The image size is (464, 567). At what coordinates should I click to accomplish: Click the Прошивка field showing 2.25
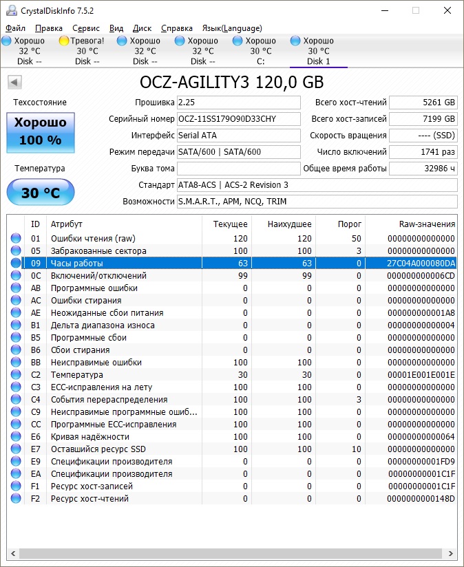[239, 103]
